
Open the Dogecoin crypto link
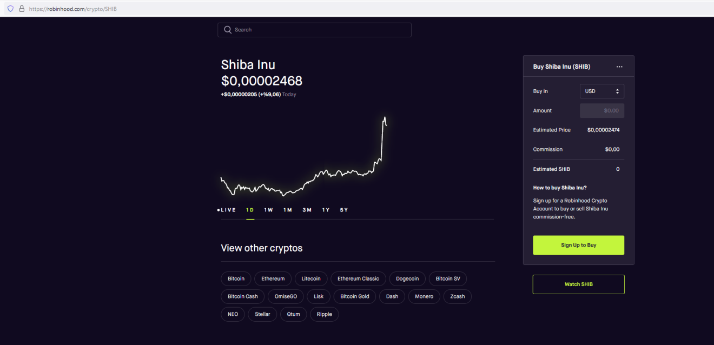click(x=407, y=279)
